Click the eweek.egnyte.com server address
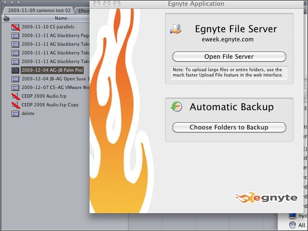The height and width of the screenshot is (231, 308). tap(228, 39)
